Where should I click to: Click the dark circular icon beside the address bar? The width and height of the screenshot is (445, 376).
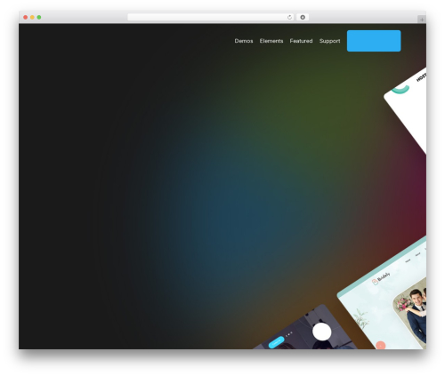(x=303, y=17)
